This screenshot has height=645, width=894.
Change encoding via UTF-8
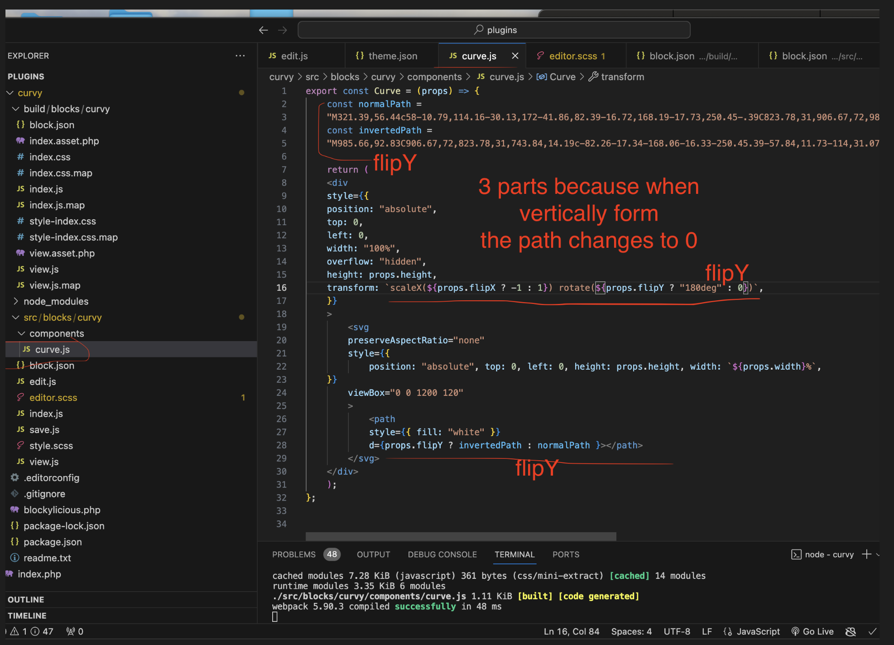tap(677, 631)
